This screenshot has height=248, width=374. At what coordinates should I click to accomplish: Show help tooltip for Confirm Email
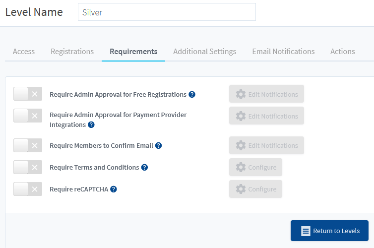pyautogui.click(x=158, y=145)
